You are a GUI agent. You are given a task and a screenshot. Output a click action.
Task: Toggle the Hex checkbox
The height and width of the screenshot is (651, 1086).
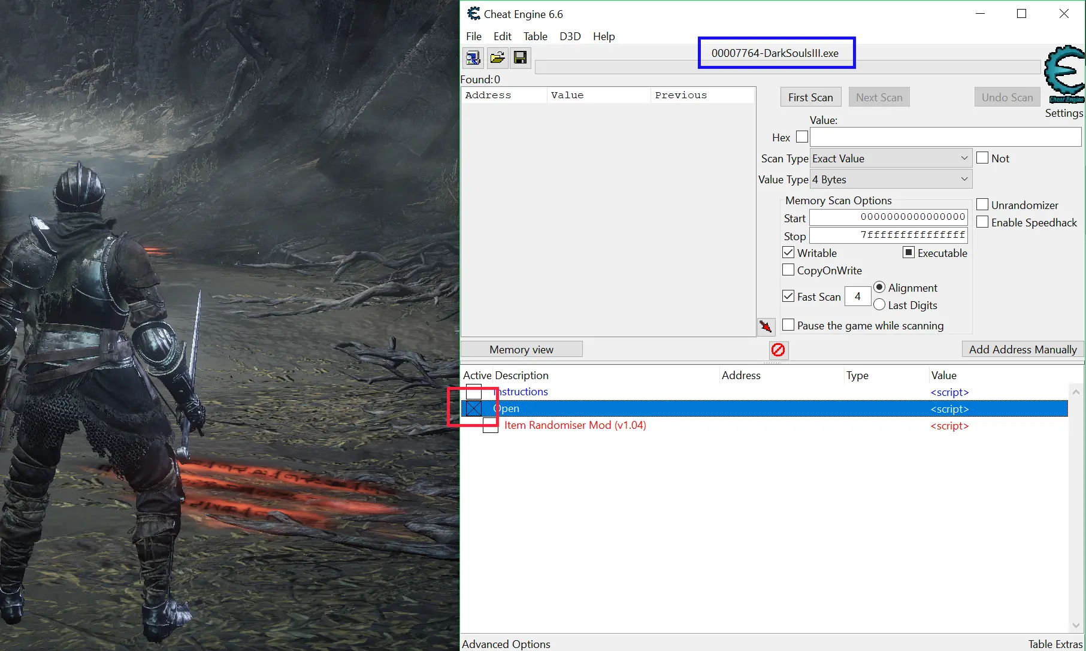(x=802, y=137)
